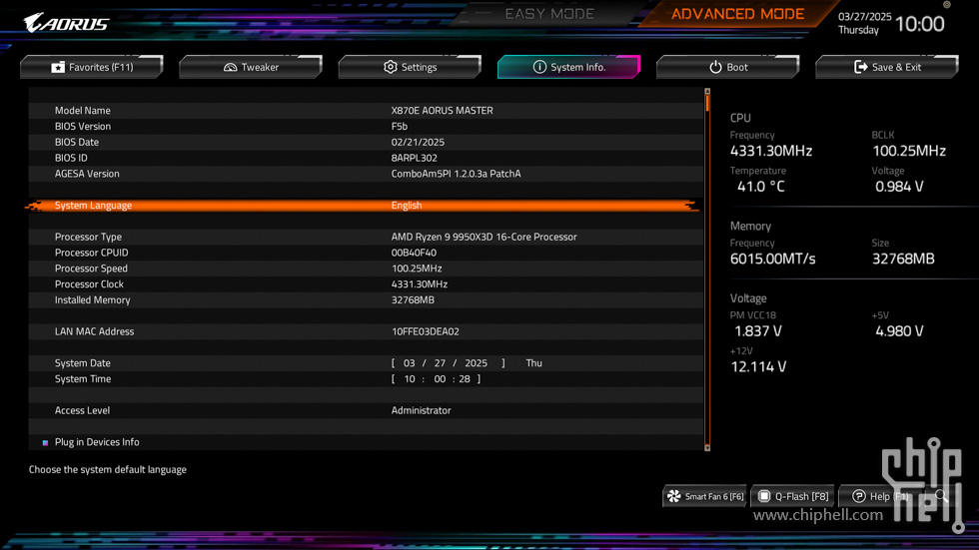Viewport: 979px width, 550px height.
Task: Click the BIOS ID value 8ARPL302
Action: [414, 158]
